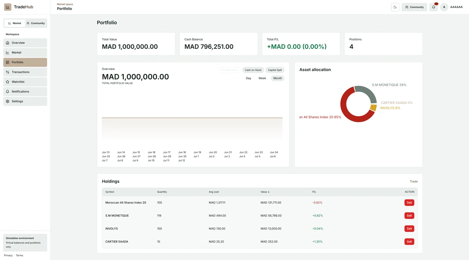Toggle dark mode with moon icon
The width and height of the screenshot is (469, 260).
pyautogui.click(x=395, y=7)
